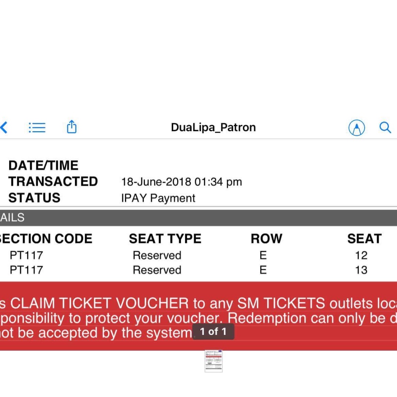This screenshot has height=397, width=397.
Task: Open the search magnifier icon
Action: point(385,128)
